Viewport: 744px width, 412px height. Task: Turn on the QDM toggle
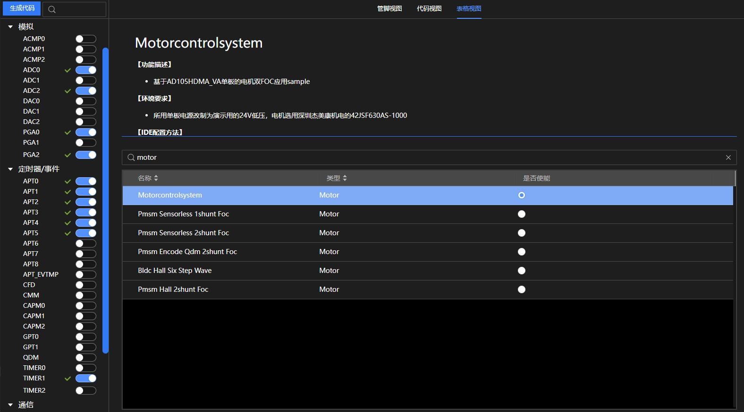point(85,358)
